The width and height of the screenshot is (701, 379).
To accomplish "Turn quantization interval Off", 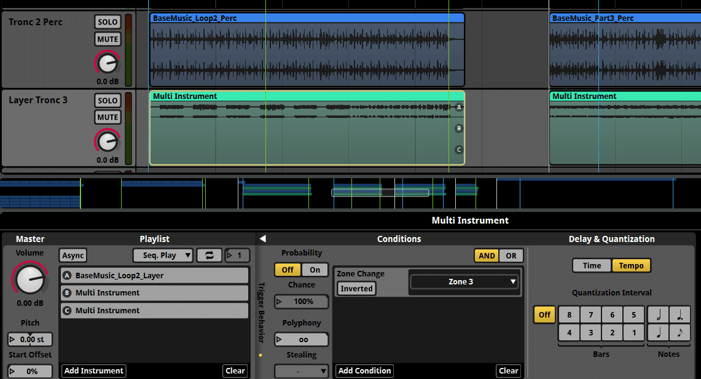I will (x=544, y=315).
